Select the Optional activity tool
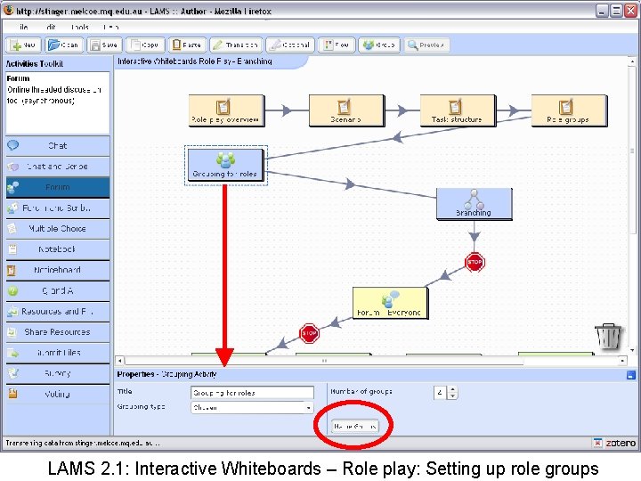 click(x=290, y=45)
